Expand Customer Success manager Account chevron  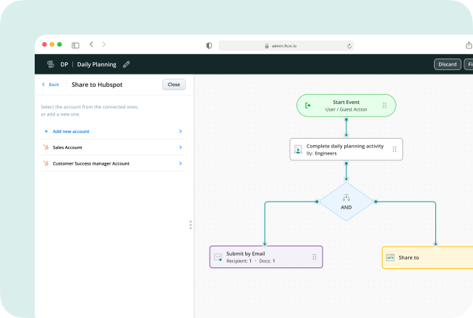click(180, 163)
